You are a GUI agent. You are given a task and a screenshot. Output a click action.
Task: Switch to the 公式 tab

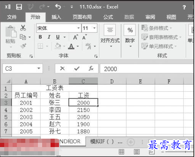(108, 17)
